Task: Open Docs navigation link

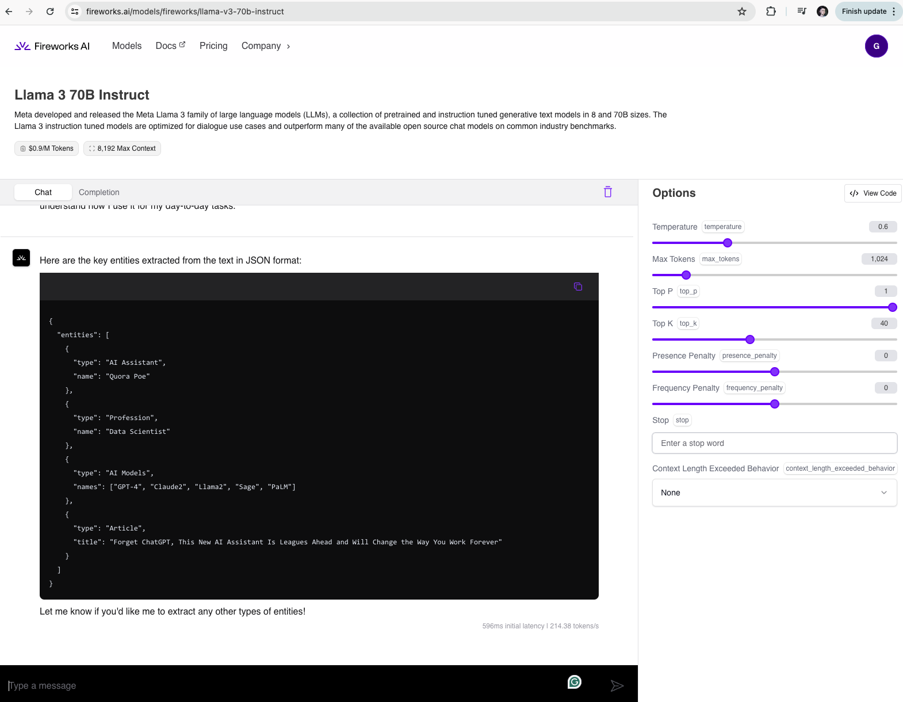Action: pyautogui.click(x=170, y=46)
